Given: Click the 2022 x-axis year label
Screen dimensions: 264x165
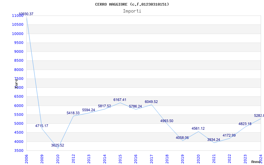Looking at the screenshot, I should pos(230,159).
